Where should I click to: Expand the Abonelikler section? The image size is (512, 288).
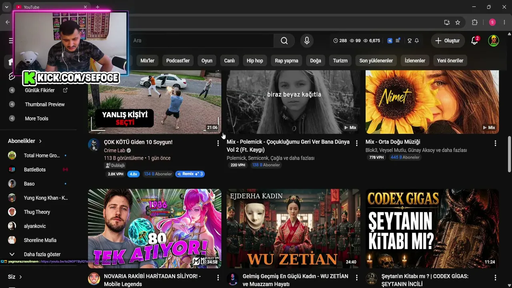[x=25, y=141]
